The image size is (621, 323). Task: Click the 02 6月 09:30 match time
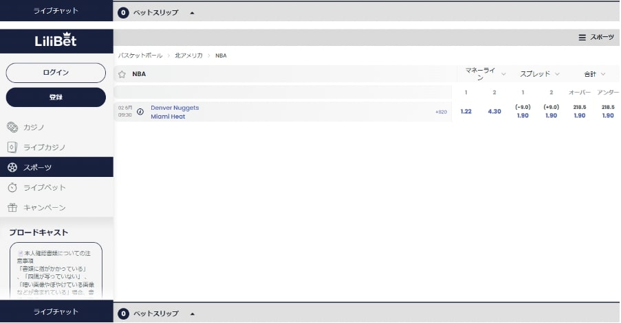click(125, 111)
